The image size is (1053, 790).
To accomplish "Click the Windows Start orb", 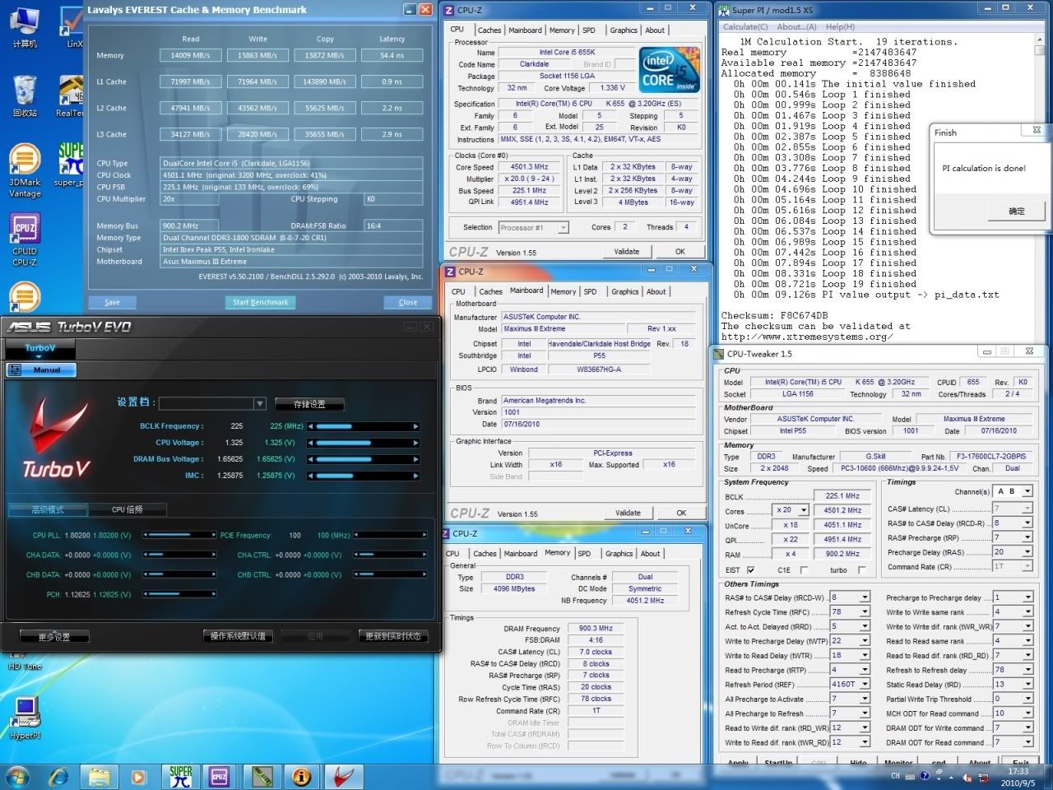I will tap(17, 776).
